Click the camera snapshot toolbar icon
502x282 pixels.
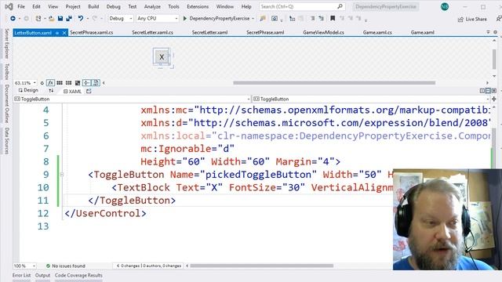[x=275, y=19]
